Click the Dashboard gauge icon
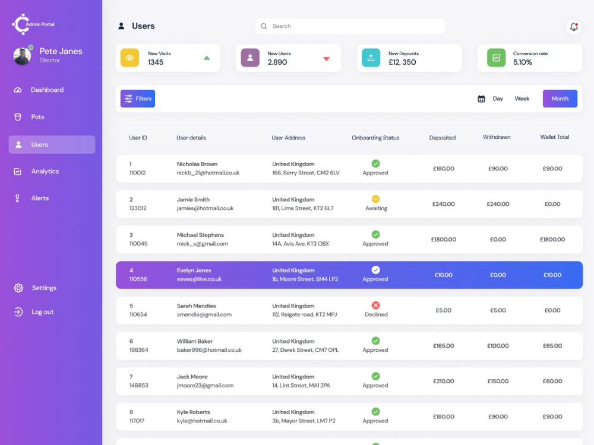Image resolution: width=594 pixels, height=445 pixels. (x=18, y=90)
